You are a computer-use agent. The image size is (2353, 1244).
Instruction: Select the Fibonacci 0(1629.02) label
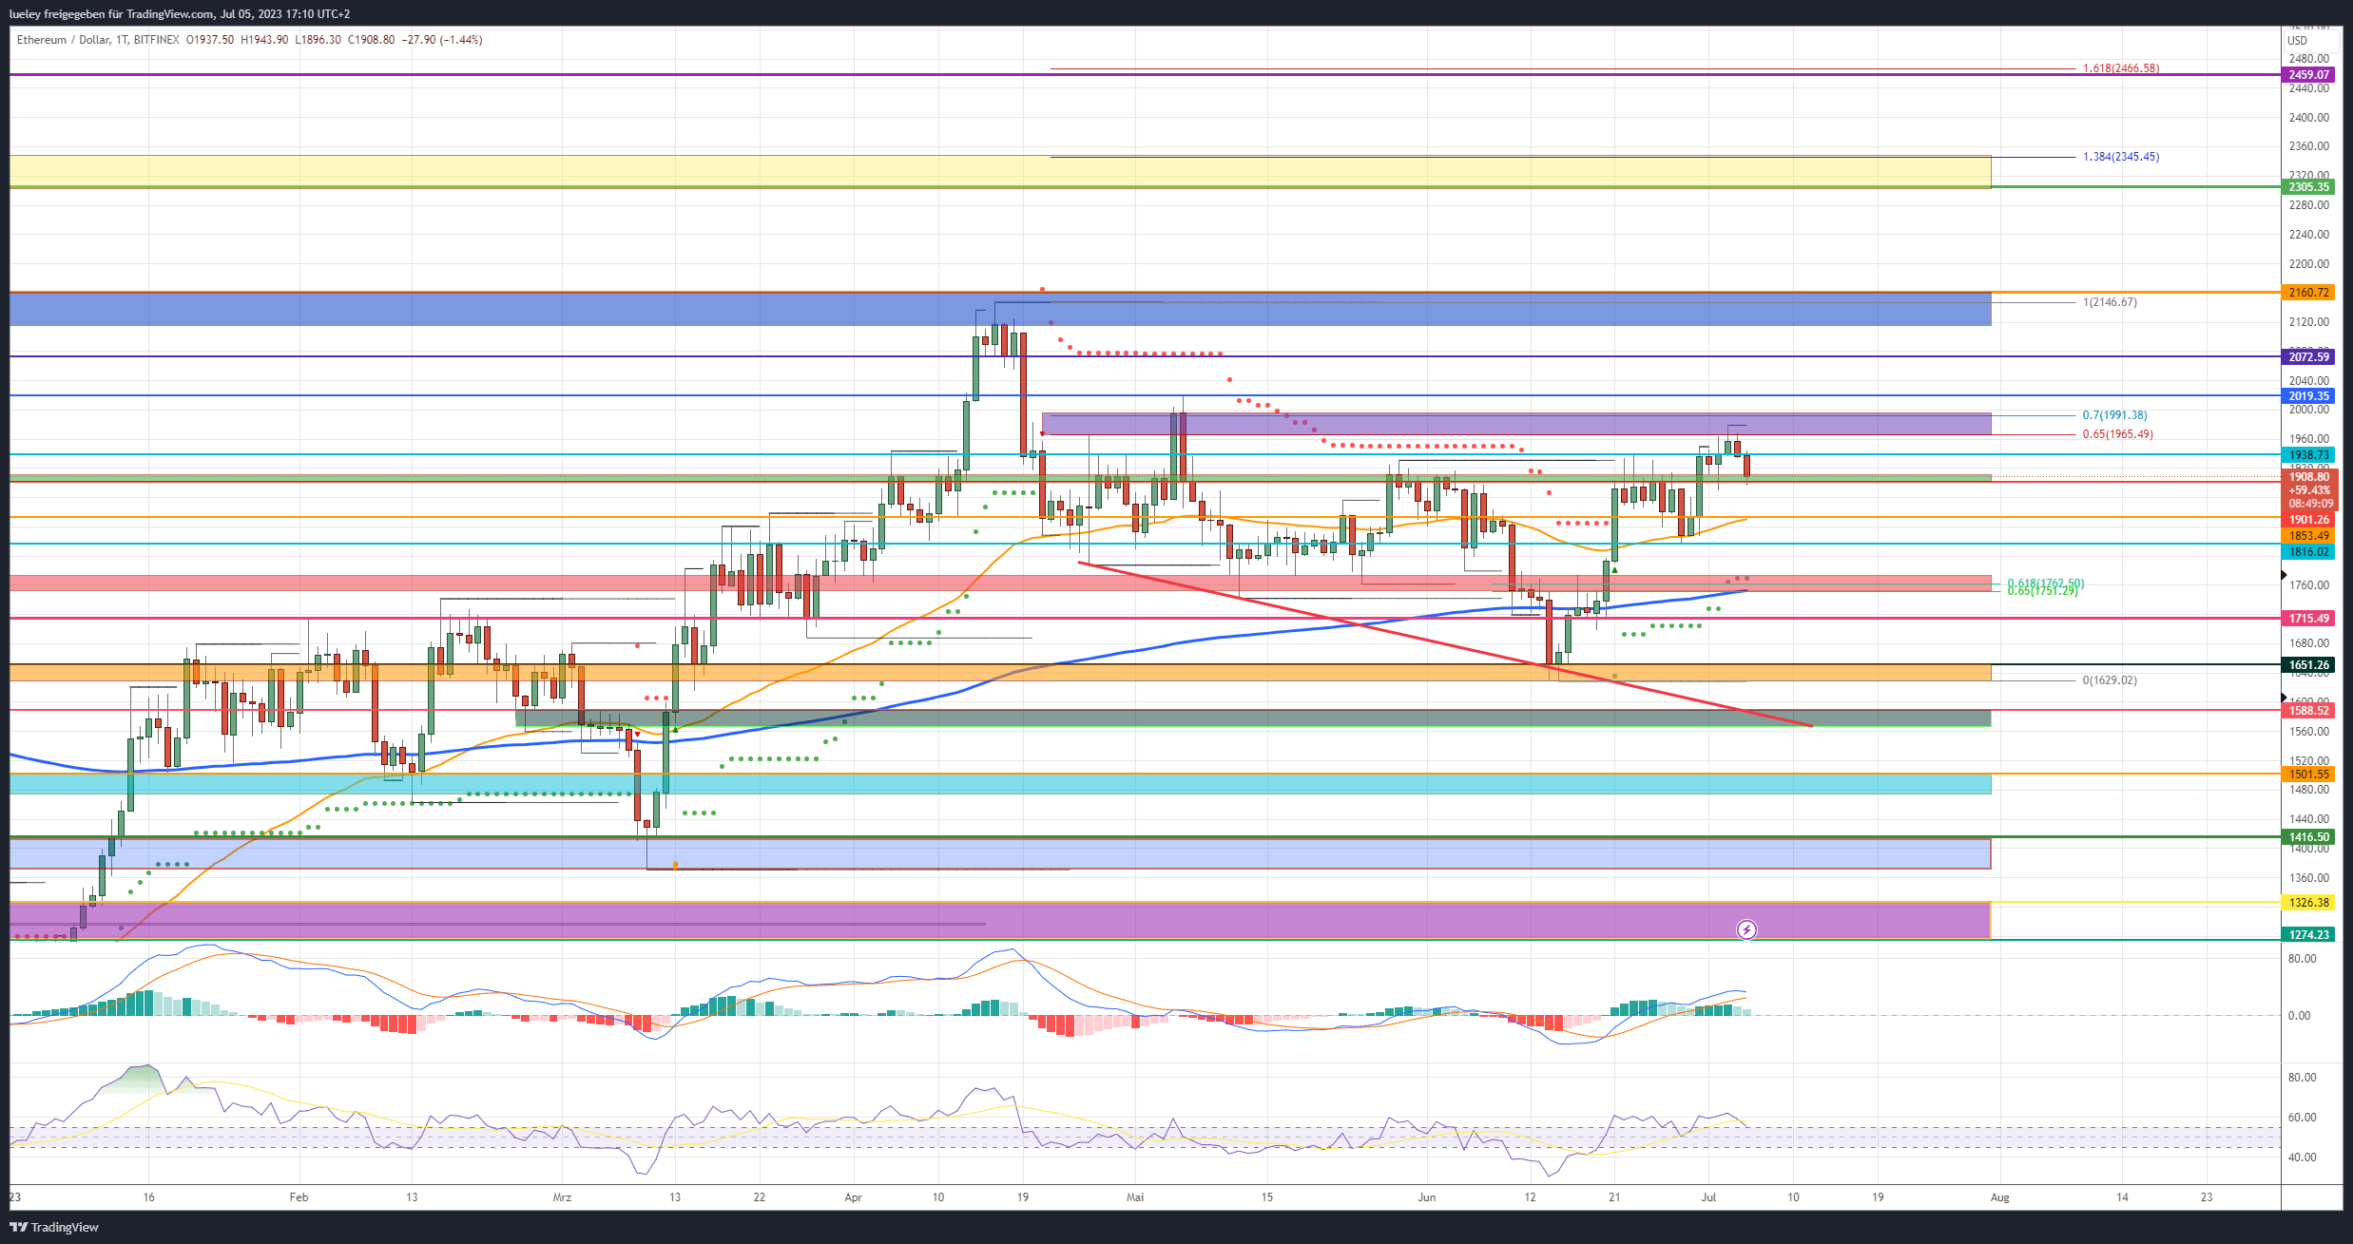[x=2110, y=680]
